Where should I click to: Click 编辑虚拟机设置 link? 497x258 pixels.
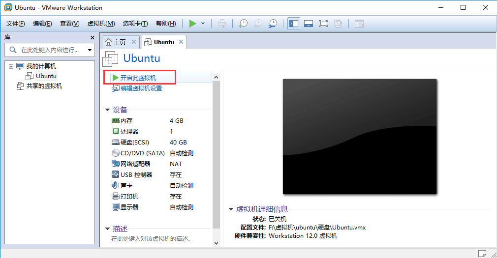coord(141,88)
